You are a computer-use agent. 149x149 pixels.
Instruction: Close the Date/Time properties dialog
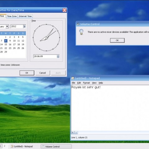[x=65, y=10]
